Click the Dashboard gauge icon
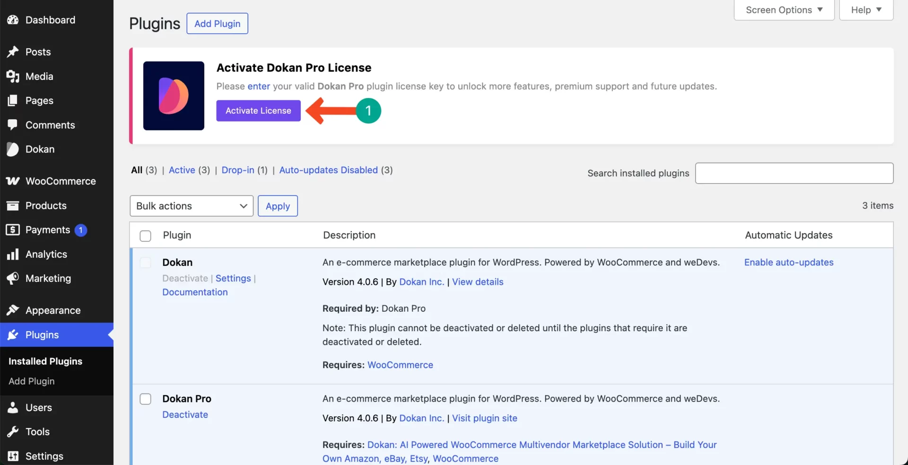The height and width of the screenshot is (465, 908). click(x=13, y=20)
